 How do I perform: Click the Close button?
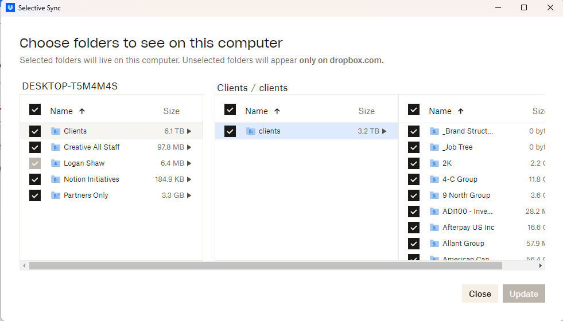pyautogui.click(x=480, y=293)
